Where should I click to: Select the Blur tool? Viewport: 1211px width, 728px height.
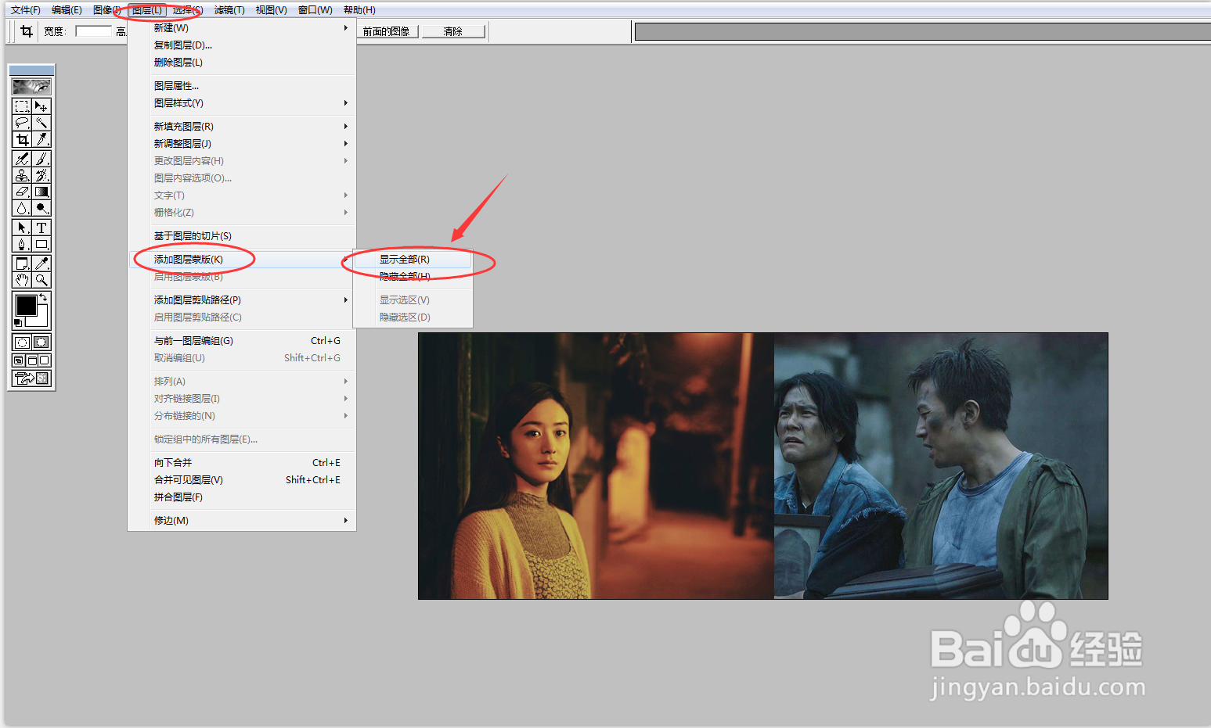22,208
